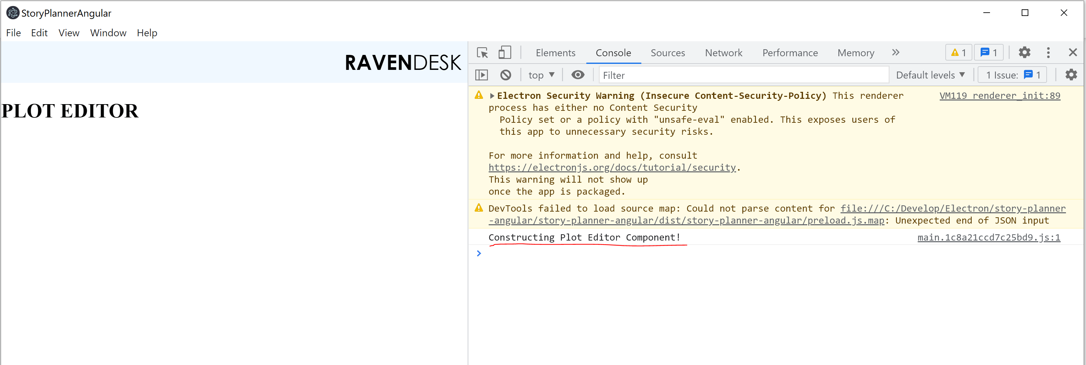Click the StoryPlannerAngular app icon

(x=12, y=13)
